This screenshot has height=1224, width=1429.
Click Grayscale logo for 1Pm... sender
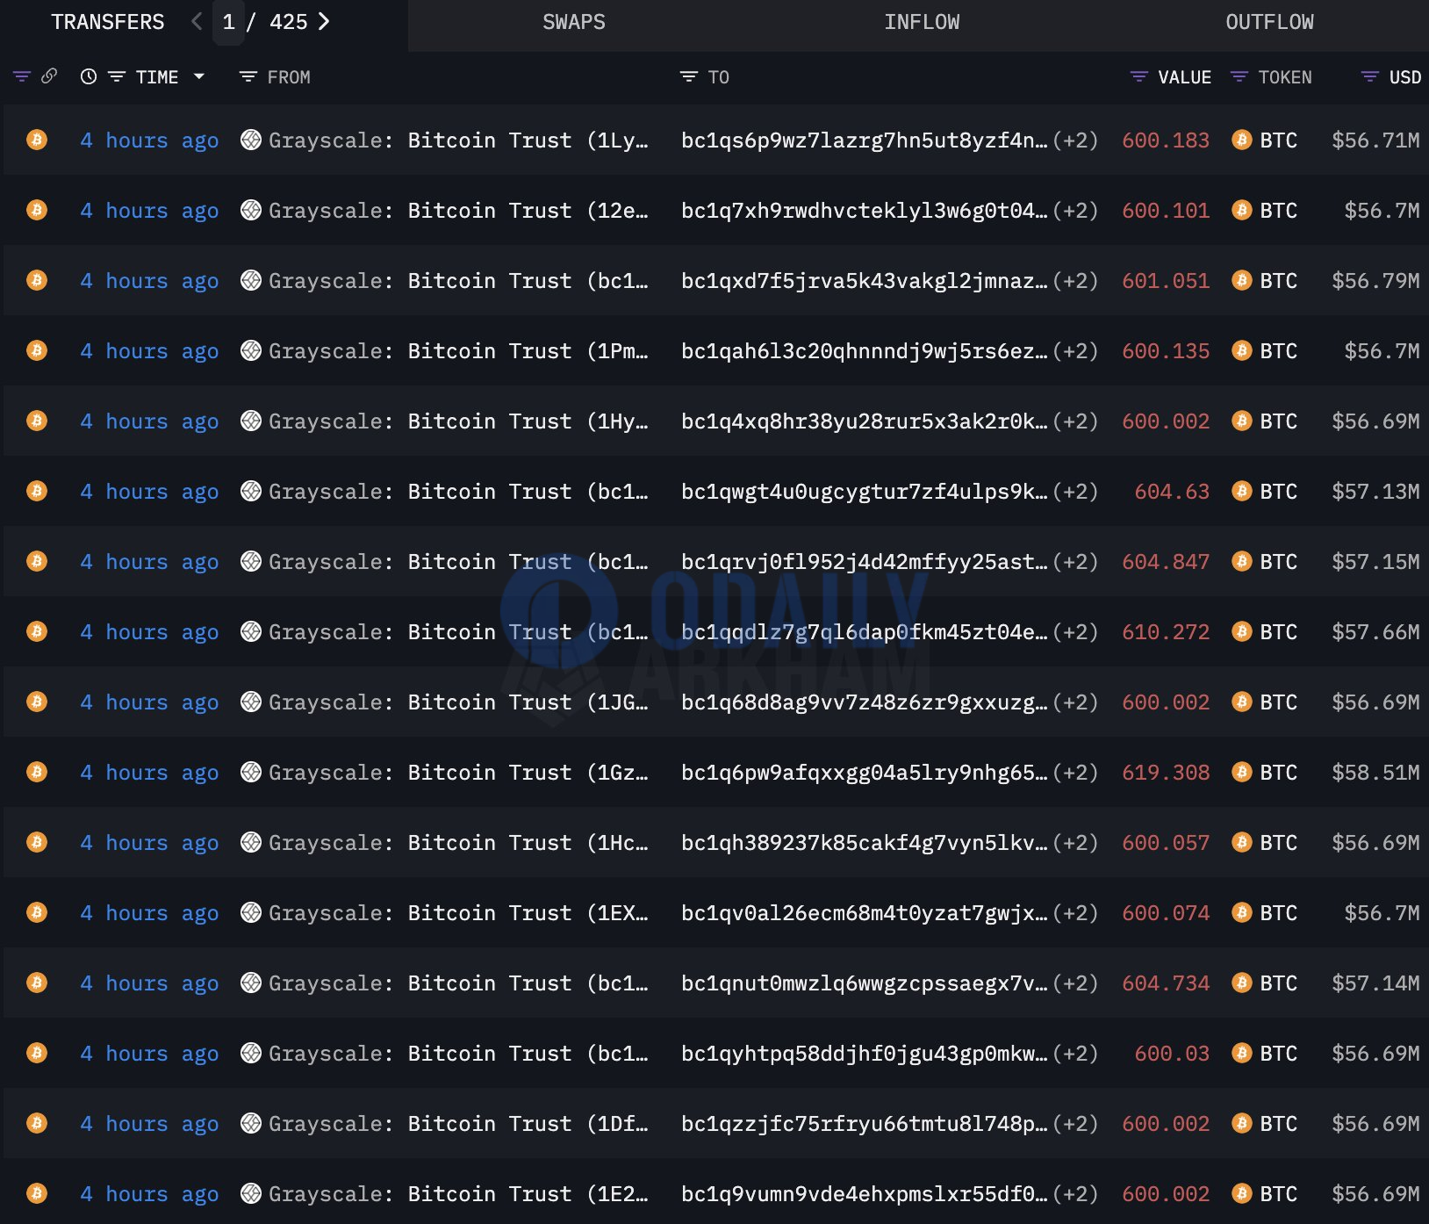(251, 350)
